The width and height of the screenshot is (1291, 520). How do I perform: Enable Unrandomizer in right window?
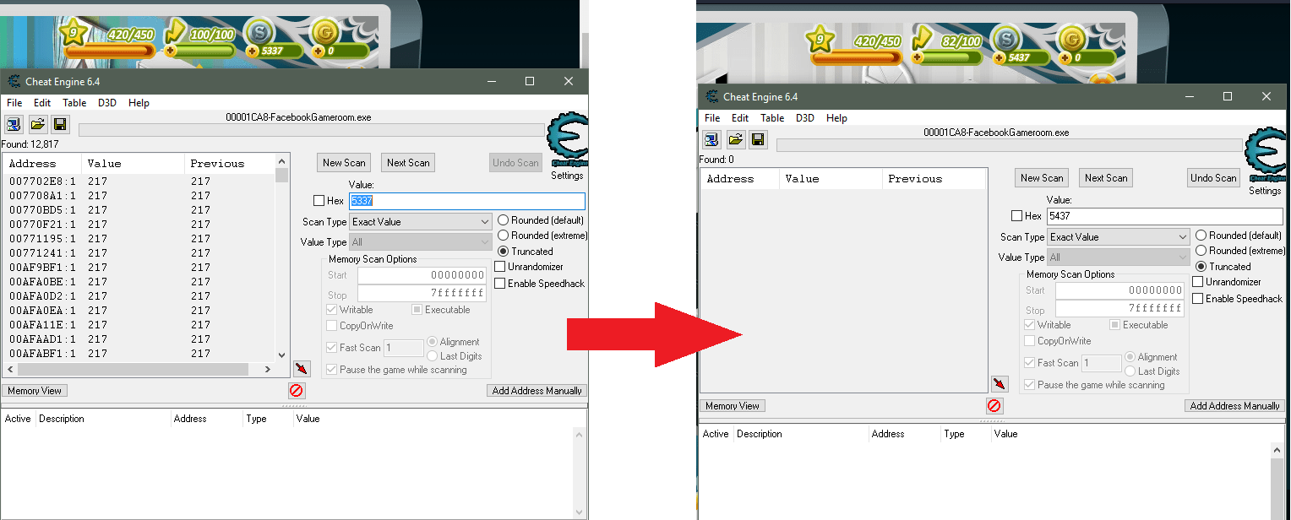(1198, 282)
